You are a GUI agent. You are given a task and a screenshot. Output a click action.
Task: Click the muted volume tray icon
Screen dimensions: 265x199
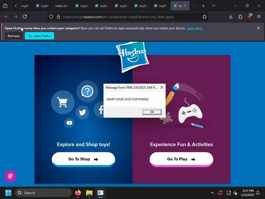click(235, 193)
